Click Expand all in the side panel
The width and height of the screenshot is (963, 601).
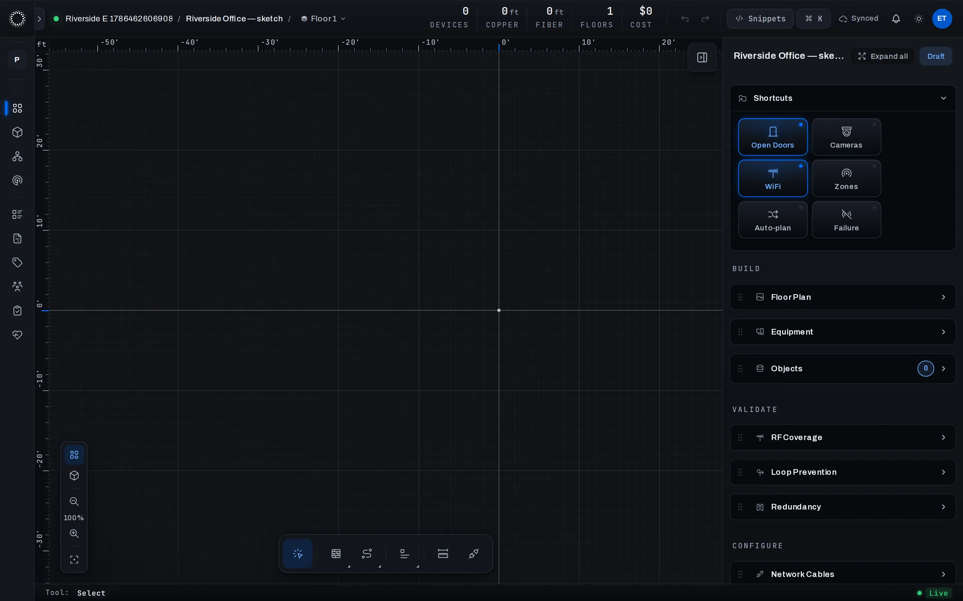click(883, 56)
